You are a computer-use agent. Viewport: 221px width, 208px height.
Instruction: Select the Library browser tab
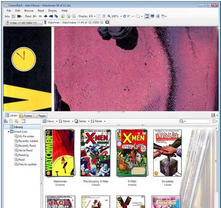(x=12, y=115)
